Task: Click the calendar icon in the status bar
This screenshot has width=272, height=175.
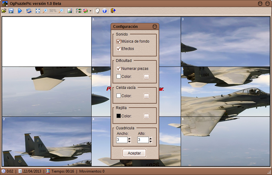Action: [x=20, y=171]
